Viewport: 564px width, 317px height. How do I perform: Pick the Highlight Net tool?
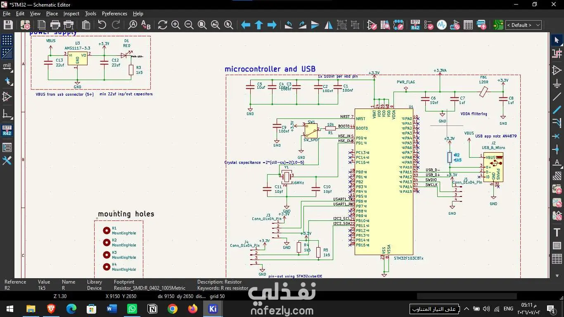click(x=557, y=53)
